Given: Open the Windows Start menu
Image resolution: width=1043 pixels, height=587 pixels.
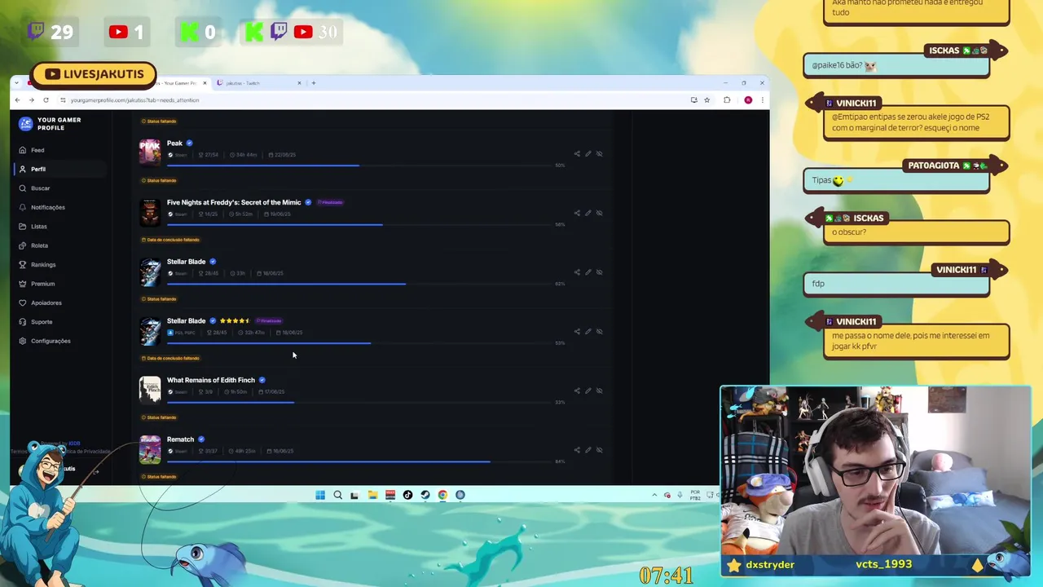Looking at the screenshot, I should pyautogui.click(x=320, y=495).
